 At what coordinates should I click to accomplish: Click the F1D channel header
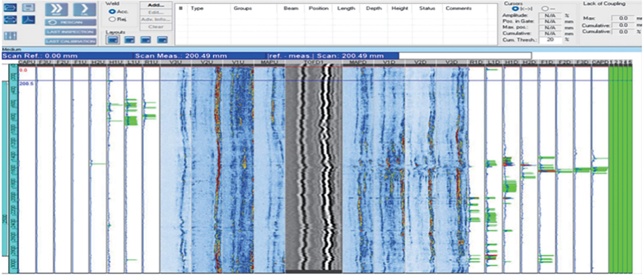click(547, 62)
